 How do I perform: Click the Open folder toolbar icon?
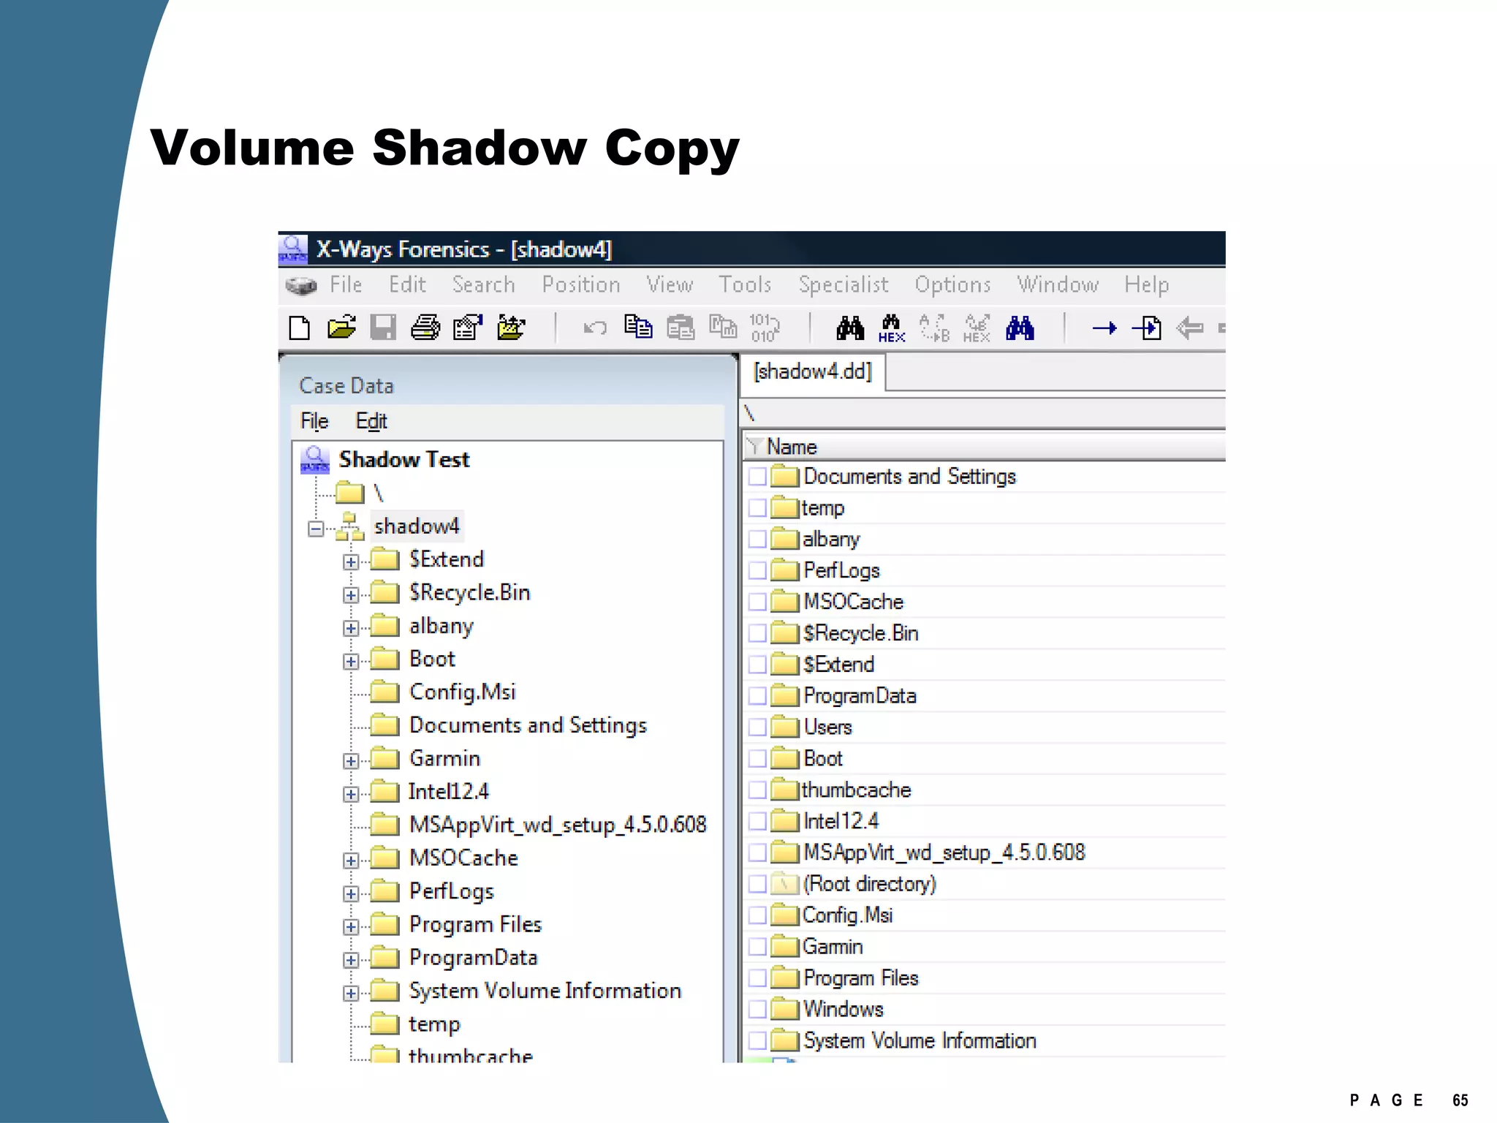click(x=341, y=328)
